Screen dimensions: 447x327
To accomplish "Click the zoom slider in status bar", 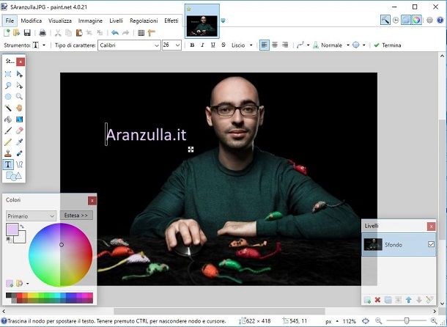I will (x=407, y=320).
